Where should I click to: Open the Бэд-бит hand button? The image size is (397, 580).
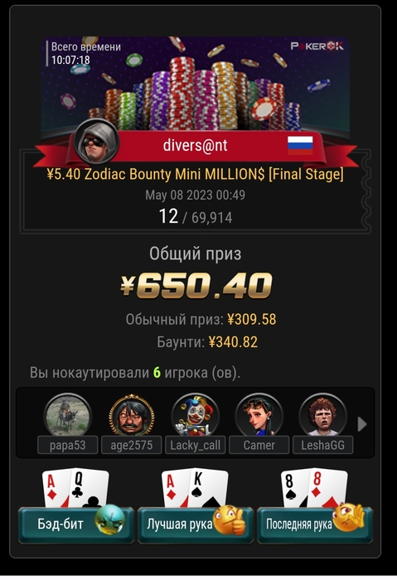(x=76, y=525)
